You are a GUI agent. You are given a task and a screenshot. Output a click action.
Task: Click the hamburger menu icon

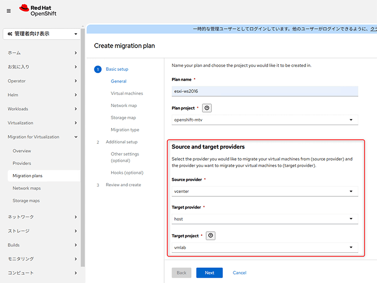(8, 11)
